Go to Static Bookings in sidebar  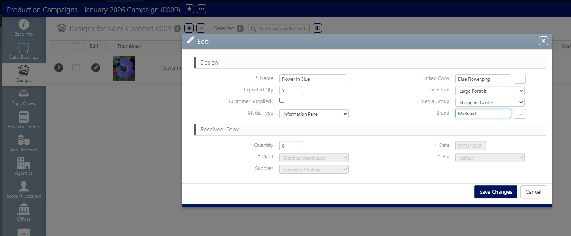[24, 52]
